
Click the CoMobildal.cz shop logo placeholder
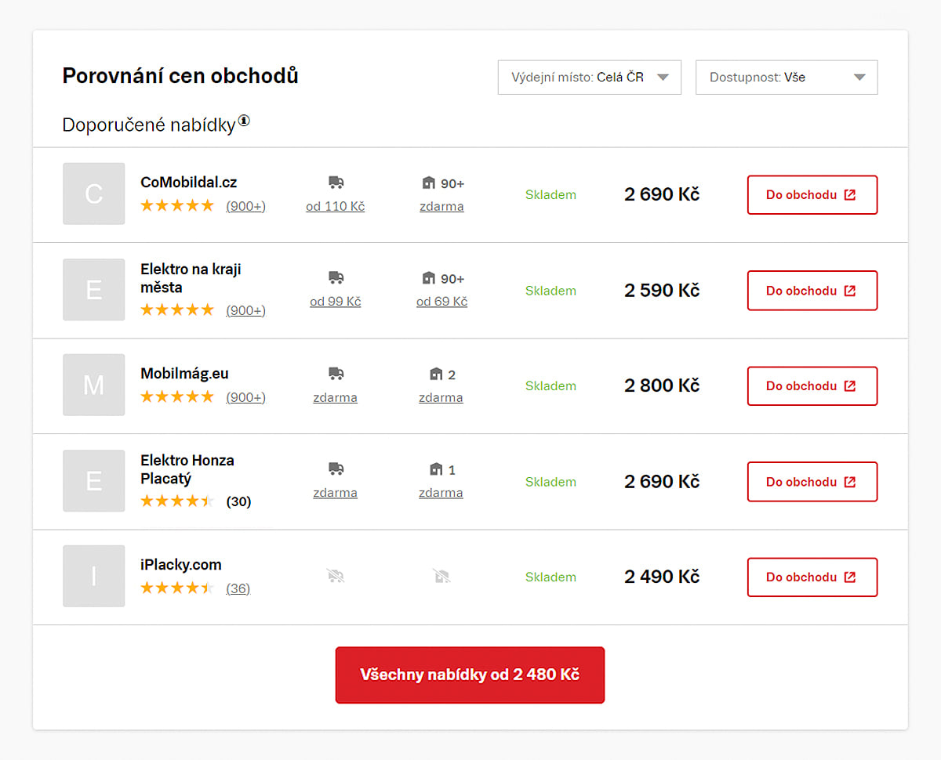94,194
